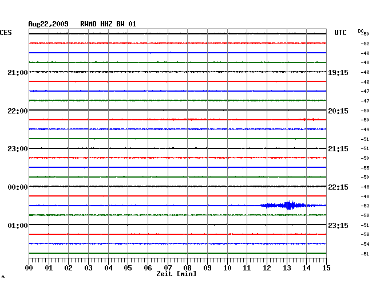Click minute label 15 on the time axis
372x283 pixels.
point(326,268)
